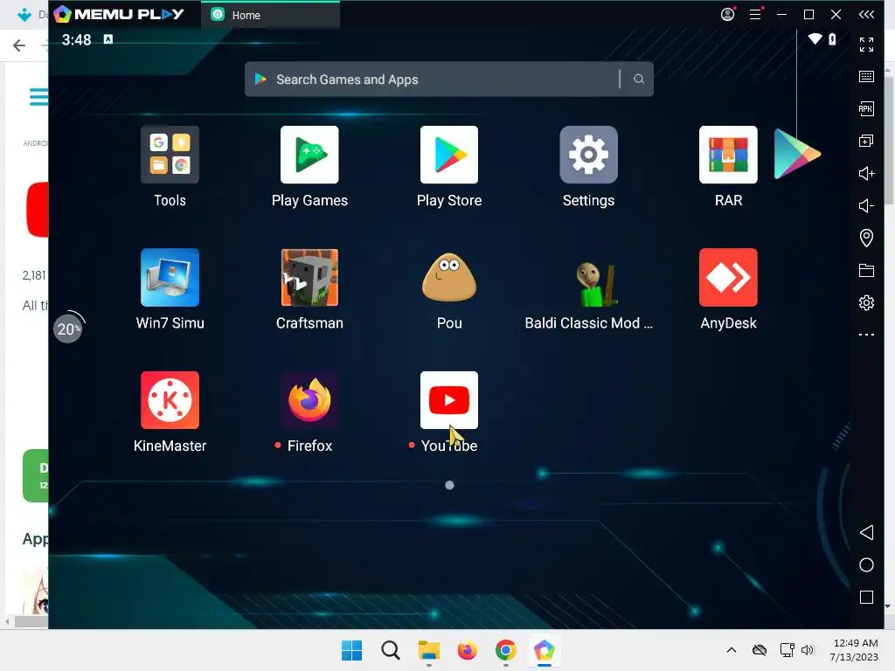Open Chrome from Windows taskbar
The image size is (895, 671).
[x=506, y=650]
